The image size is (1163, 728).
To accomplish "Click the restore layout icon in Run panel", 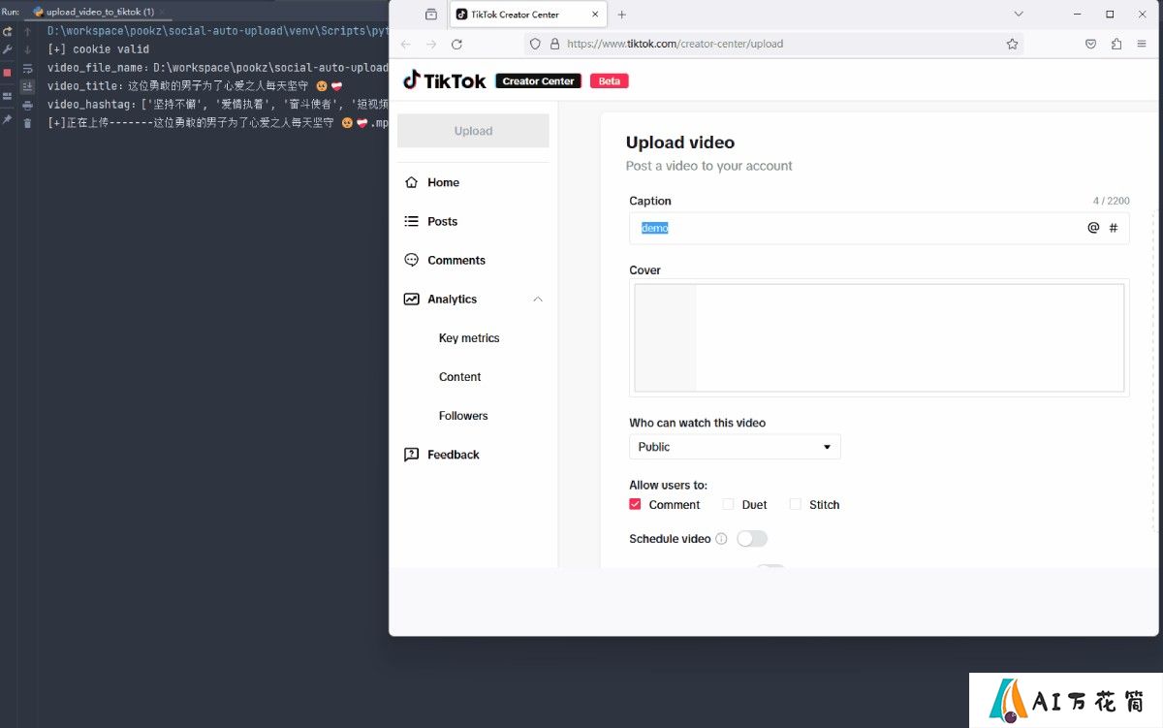I will tap(7, 96).
